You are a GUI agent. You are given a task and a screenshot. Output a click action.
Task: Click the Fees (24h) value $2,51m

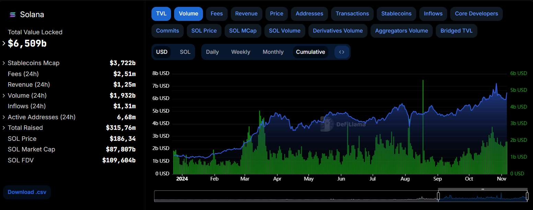(x=125, y=74)
